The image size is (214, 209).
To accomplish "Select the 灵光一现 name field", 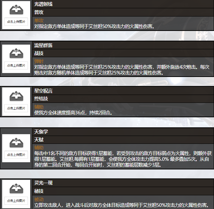I will tap(123, 183).
